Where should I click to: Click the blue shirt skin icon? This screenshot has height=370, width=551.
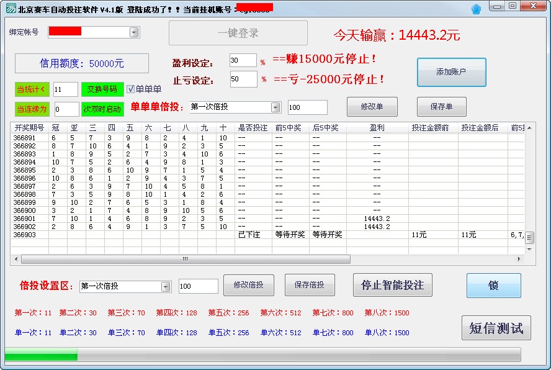tap(476, 9)
